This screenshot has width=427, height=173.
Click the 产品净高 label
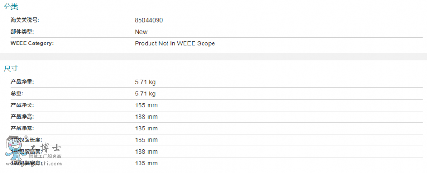click(x=22, y=117)
